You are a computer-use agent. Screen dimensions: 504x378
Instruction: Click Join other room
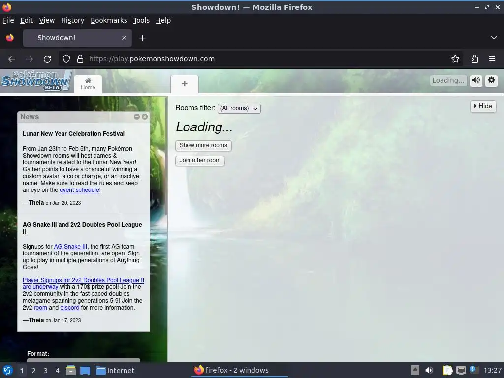click(x=200, y=161)
